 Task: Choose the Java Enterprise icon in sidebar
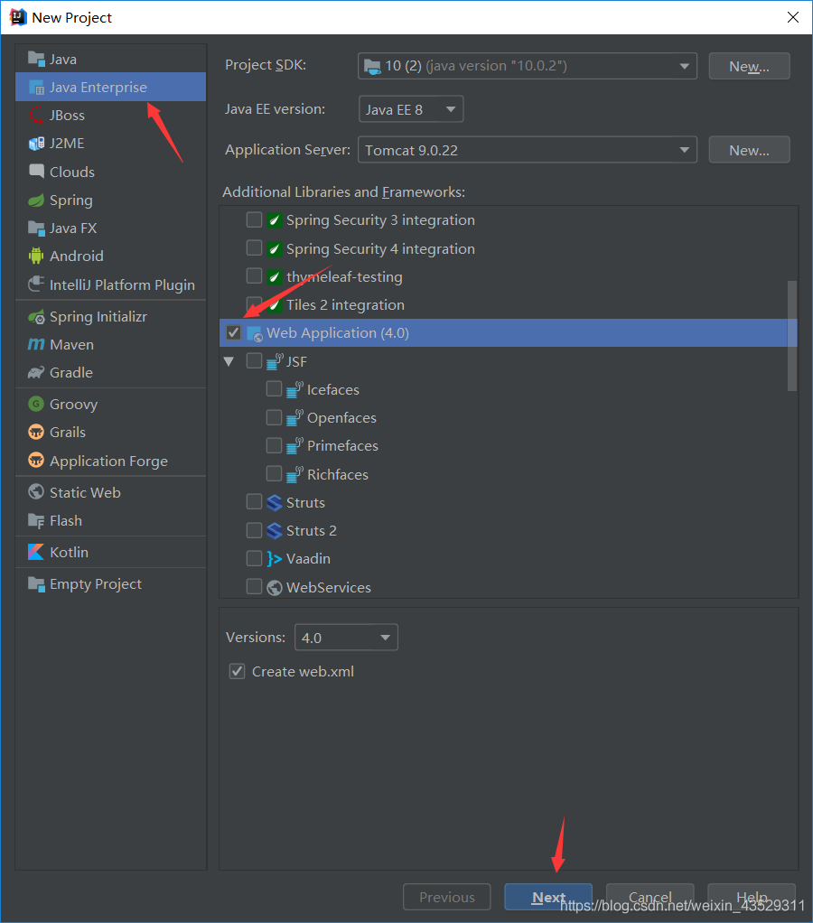[36, 87]
